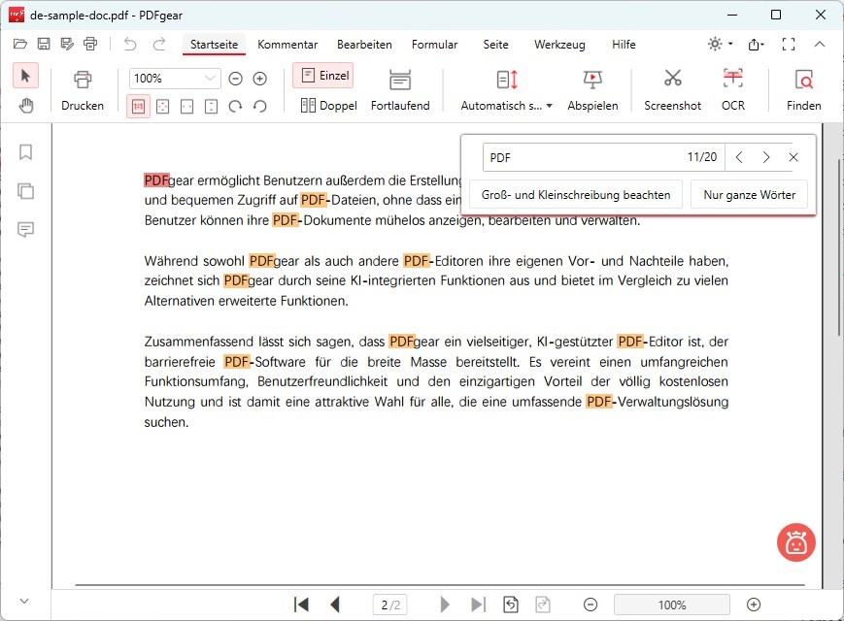Enter fullscreen mode
The image size is (844, 621).
pyautogui.click(x=789, y=44)
